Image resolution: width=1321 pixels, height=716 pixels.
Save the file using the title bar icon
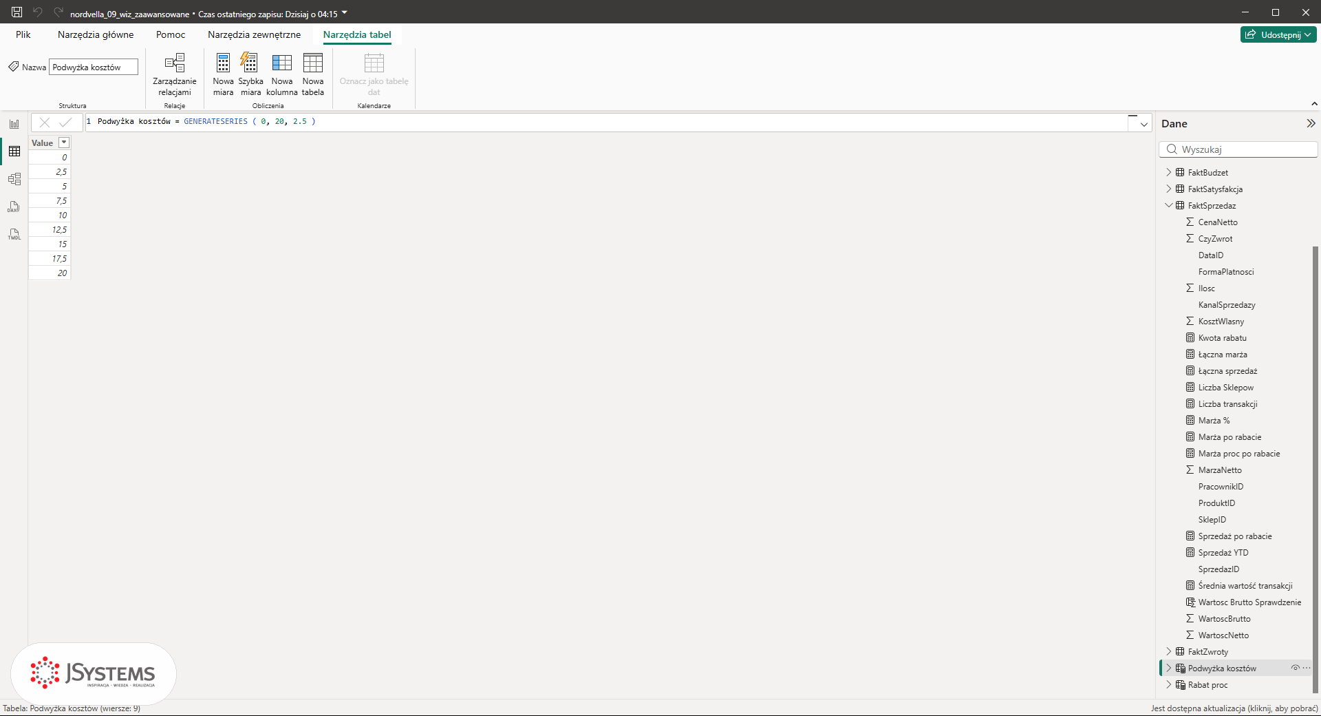point(17,12)
